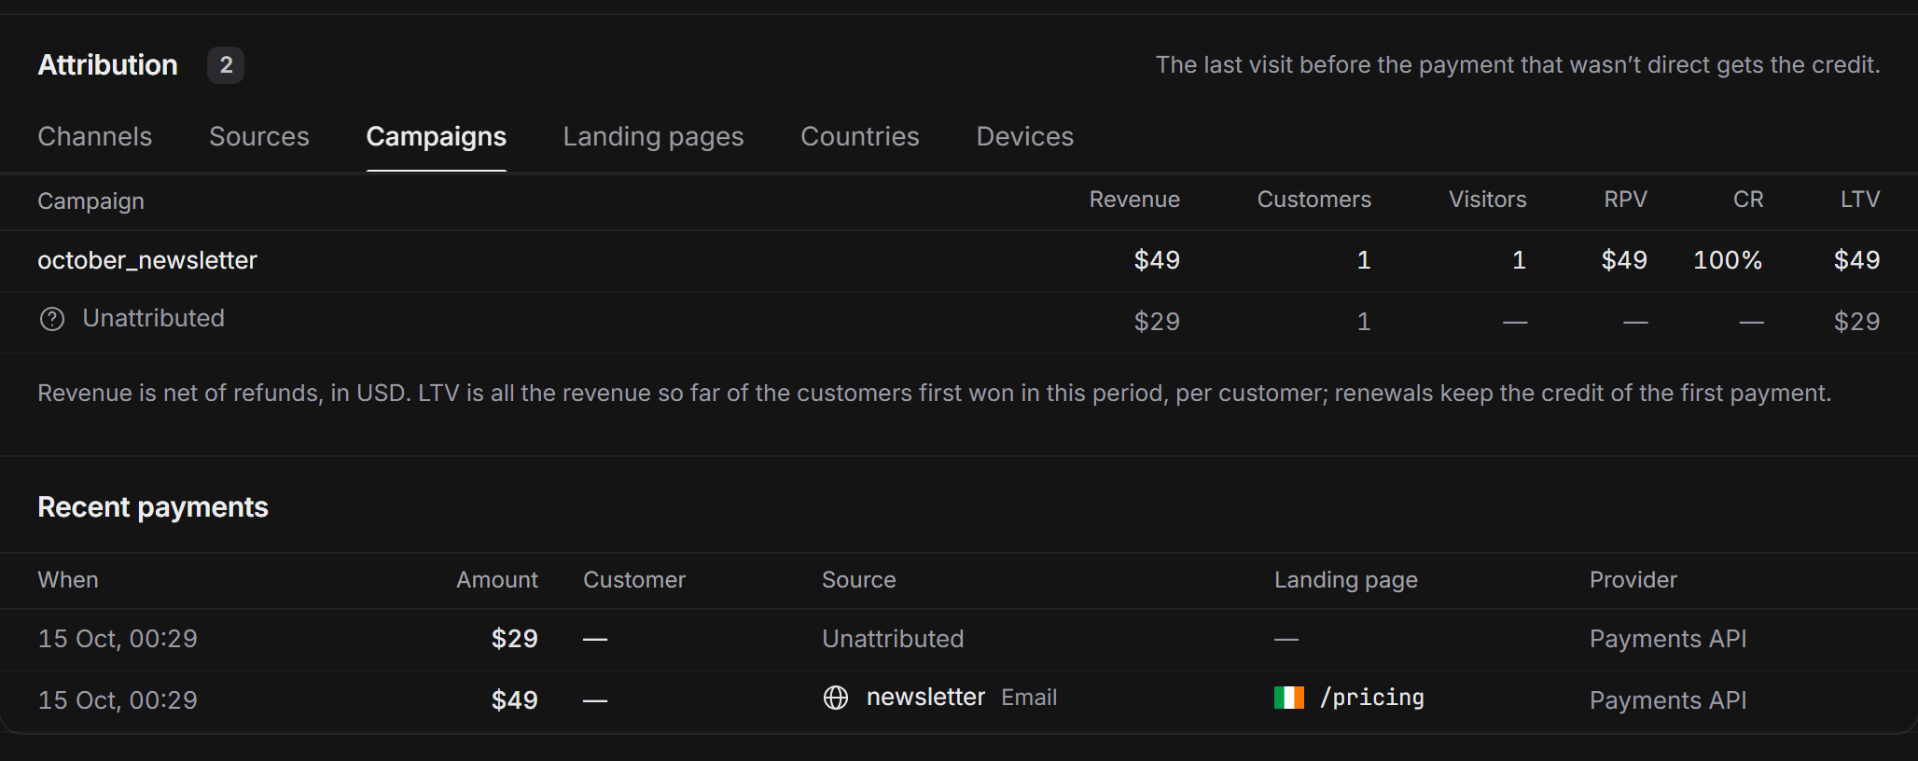Click the $29 payment amount
Image resolution: width=1918 pixels, height=761 pixels.
point(515,639)
